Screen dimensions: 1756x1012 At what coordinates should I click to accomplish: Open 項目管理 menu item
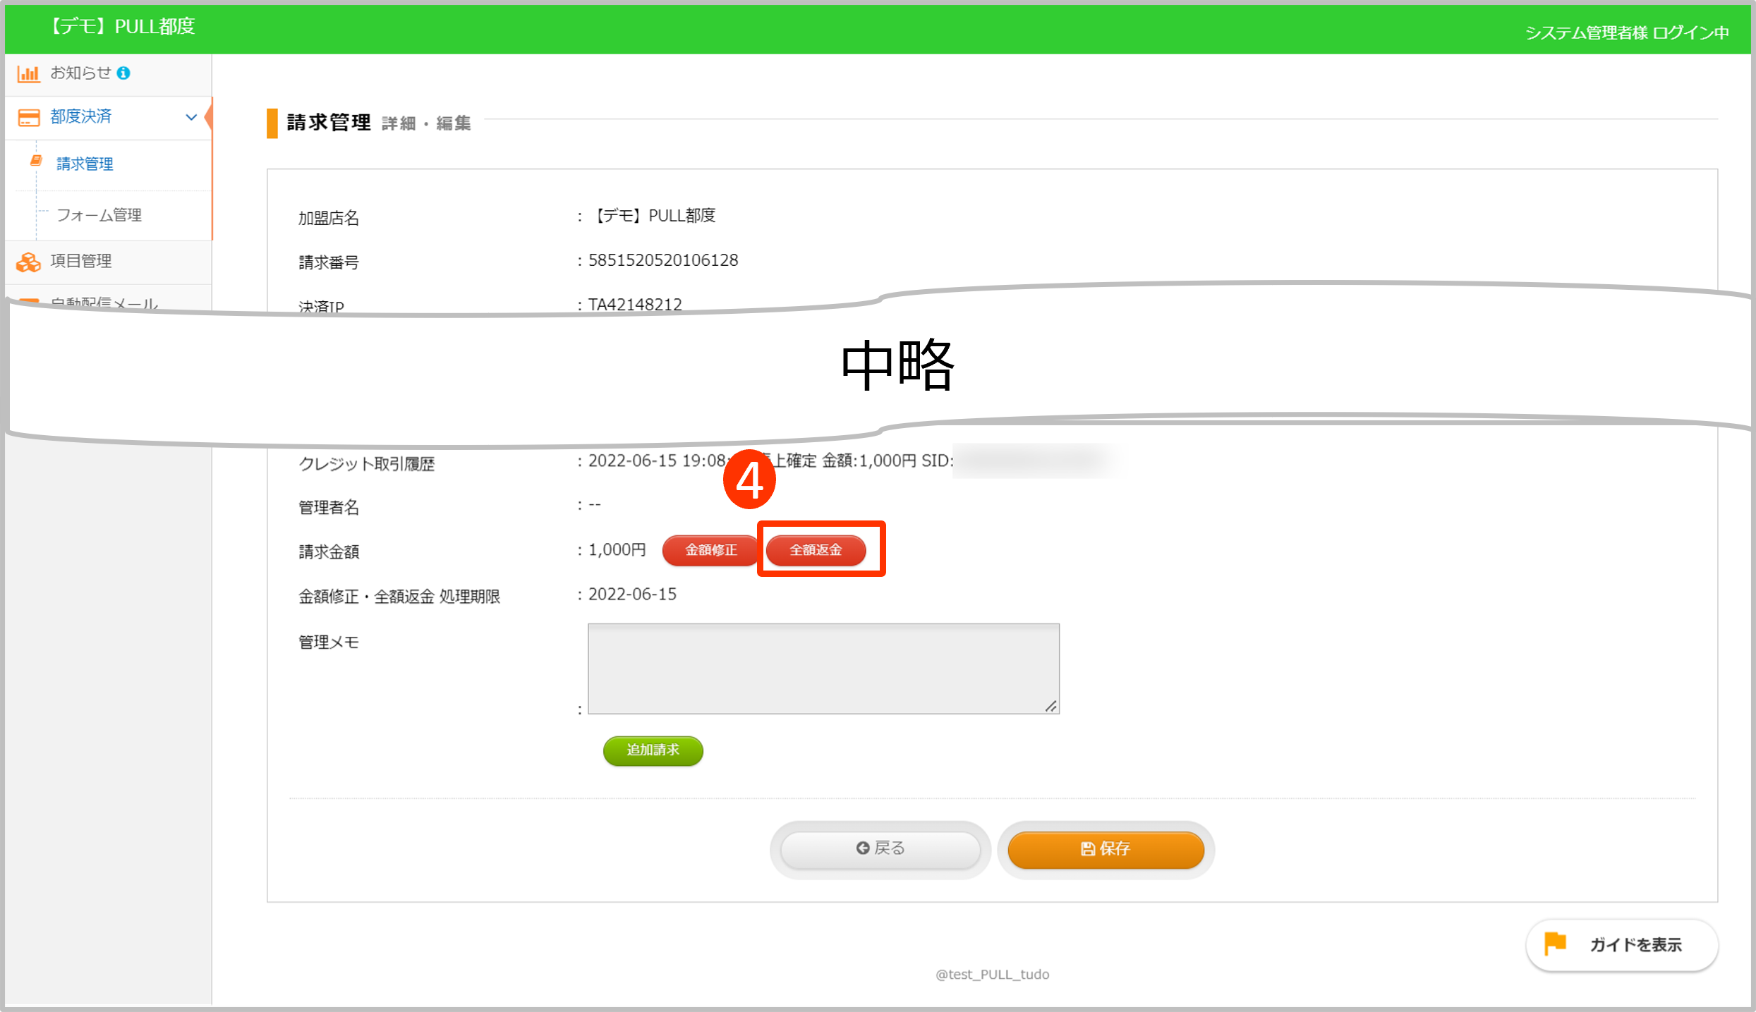[x=81, y=261]
